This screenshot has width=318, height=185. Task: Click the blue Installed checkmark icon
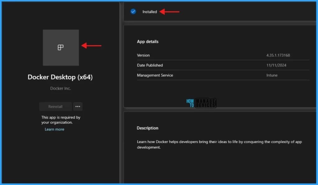click(133, 11)
